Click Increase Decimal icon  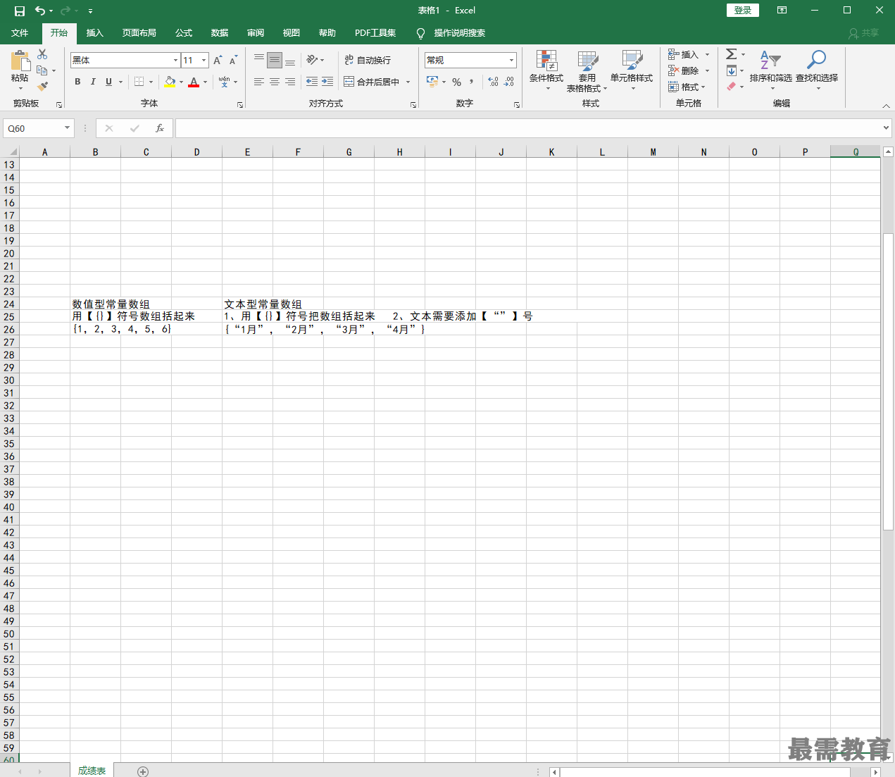[x=493, y=82]
